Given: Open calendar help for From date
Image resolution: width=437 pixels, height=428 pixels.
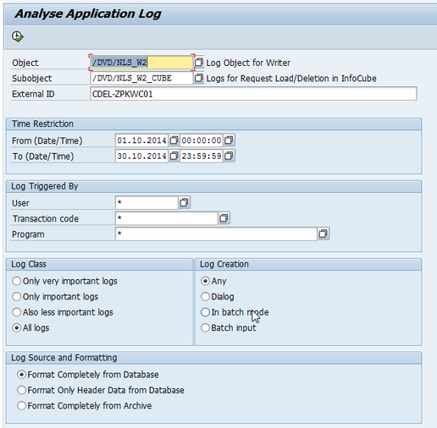Looking at the screenshot, I should (174, 140).
